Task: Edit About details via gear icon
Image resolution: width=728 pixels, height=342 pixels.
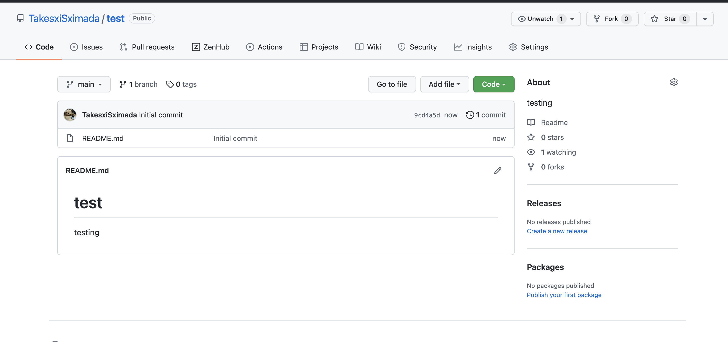Action: [x=674, y=82]
